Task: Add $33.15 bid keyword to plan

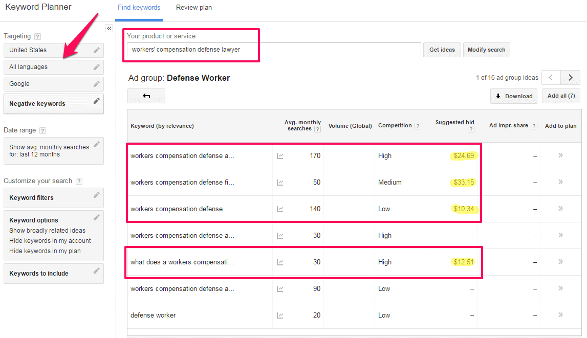Action: (x=560, y=182)
